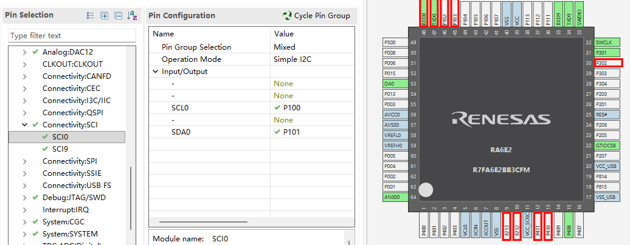Collapse the Connectivity:SCI tree node
630x245 pixels.
pos(25,125)
